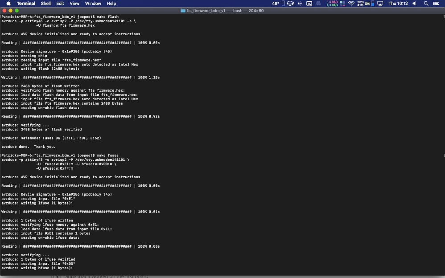This screenshot has width=445, height=278.
Task: Open the View menu
Action: click(74, 4)
